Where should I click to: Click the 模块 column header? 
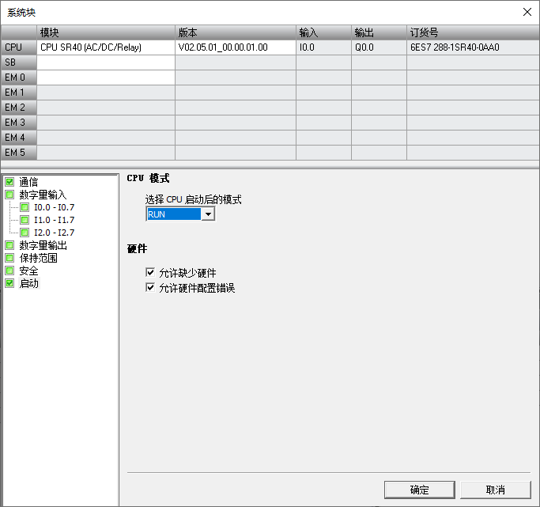(x=106, y=32)
